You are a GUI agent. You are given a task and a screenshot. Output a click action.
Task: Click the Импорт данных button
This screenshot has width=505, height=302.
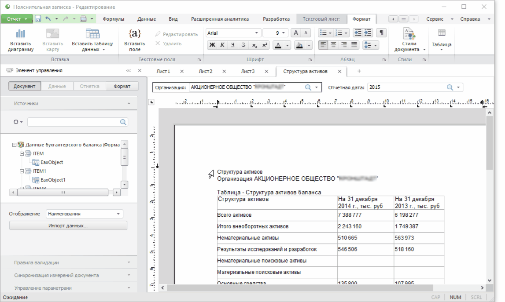(x=68, y=226)
